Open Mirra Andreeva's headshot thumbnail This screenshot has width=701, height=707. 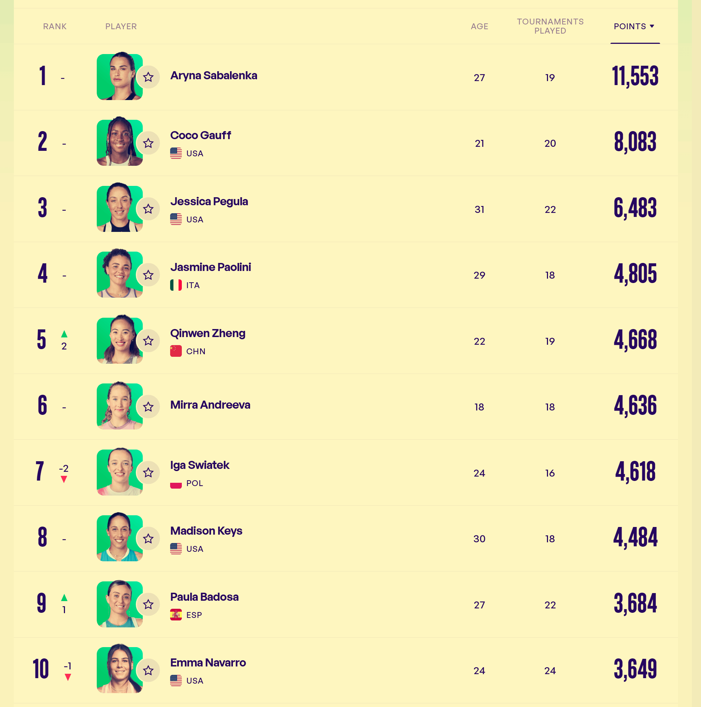119,406
